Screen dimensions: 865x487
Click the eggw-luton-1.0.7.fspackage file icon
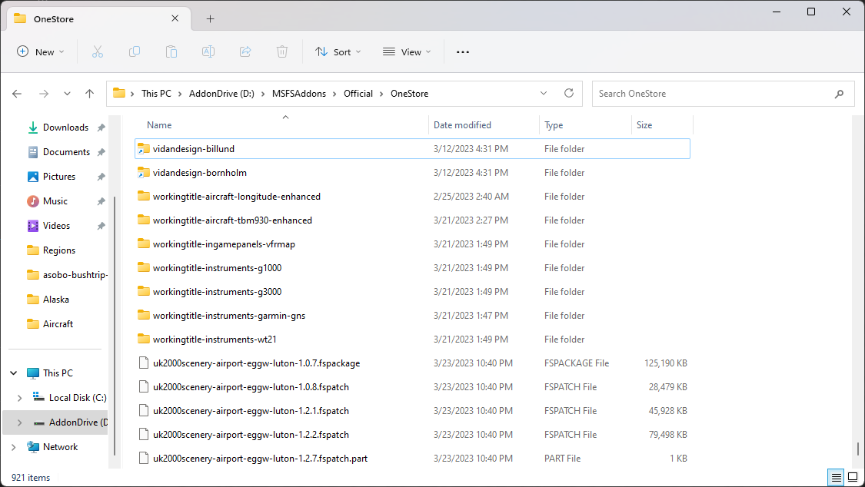coord(144,363)
